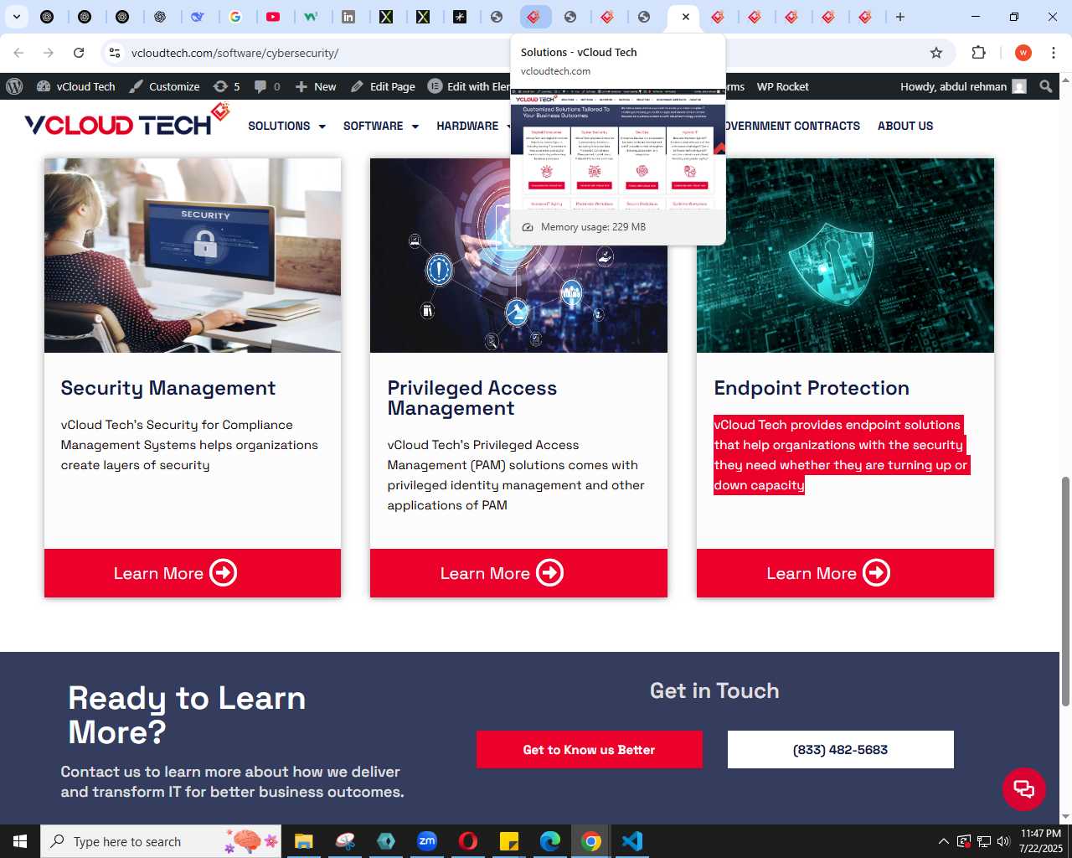The height and width of the screenshot is (858, 1072).
Task: Open Zoom from the taskbar
Action: (427, 841)
